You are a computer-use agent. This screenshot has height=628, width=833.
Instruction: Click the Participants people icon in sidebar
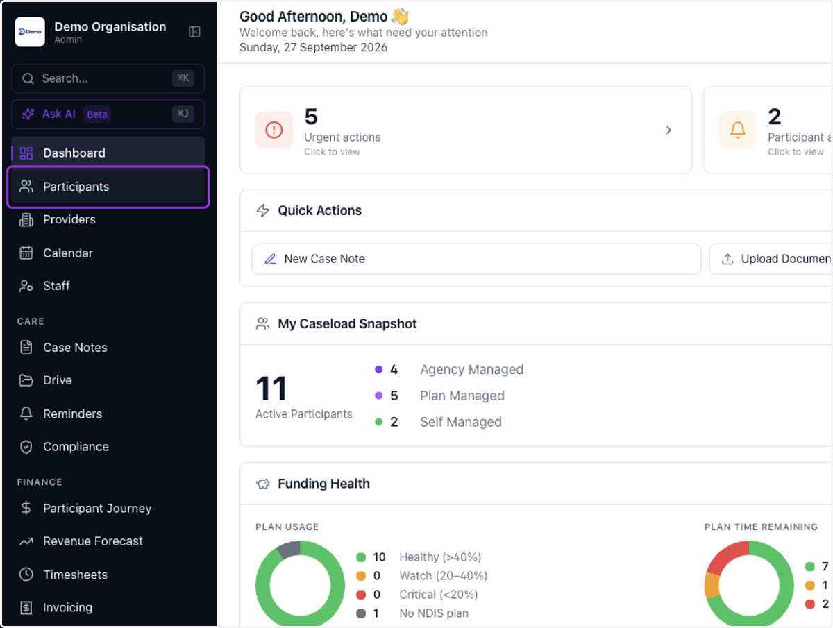pos(26,186)
